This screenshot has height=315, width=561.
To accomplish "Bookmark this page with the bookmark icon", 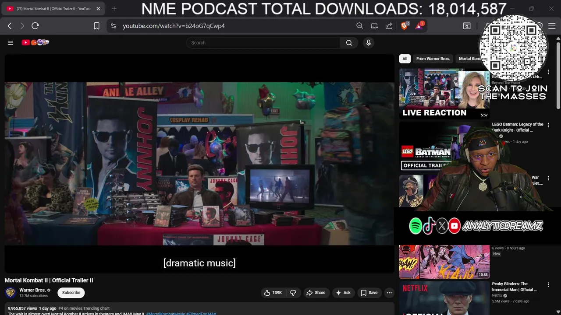I will 96,26.
